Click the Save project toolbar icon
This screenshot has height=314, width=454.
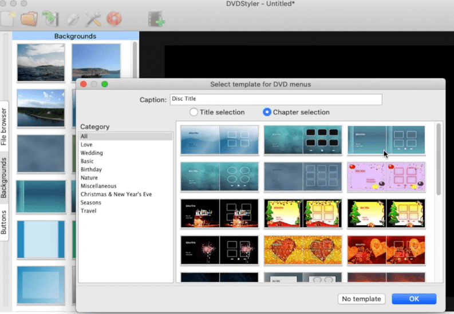50,19
